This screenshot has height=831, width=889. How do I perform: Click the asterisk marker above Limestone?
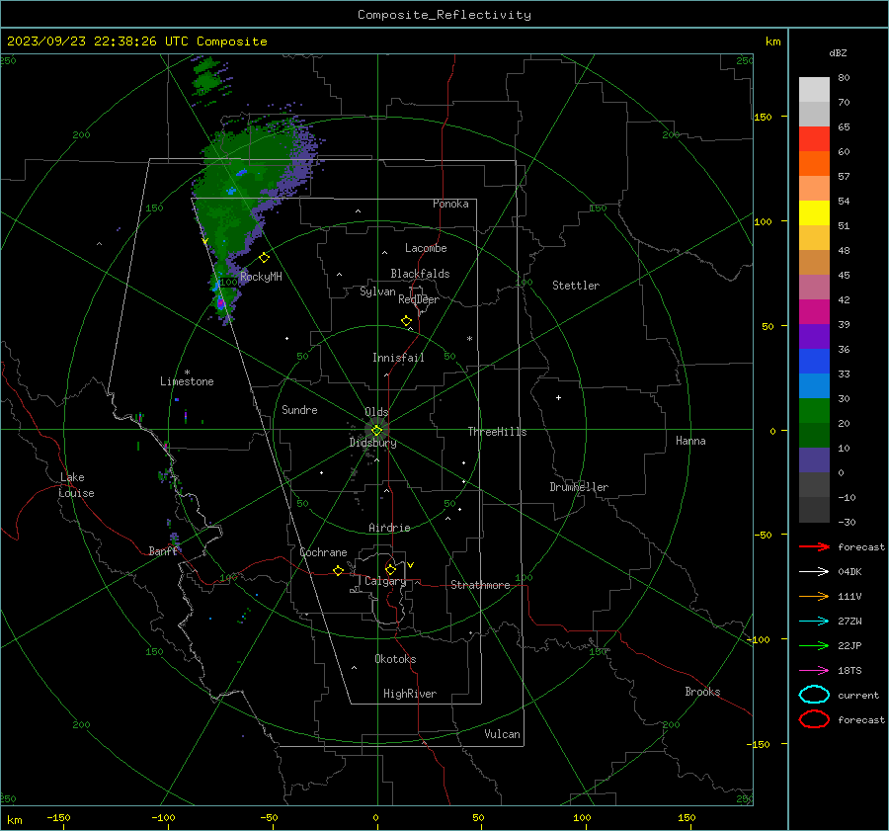point(187,373)
